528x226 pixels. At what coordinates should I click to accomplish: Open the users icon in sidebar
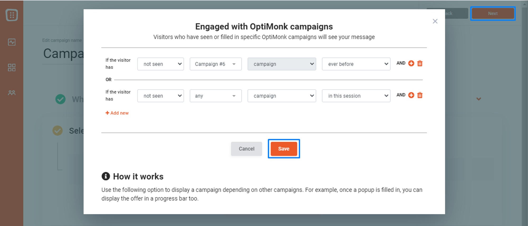(x=12, y=93)
